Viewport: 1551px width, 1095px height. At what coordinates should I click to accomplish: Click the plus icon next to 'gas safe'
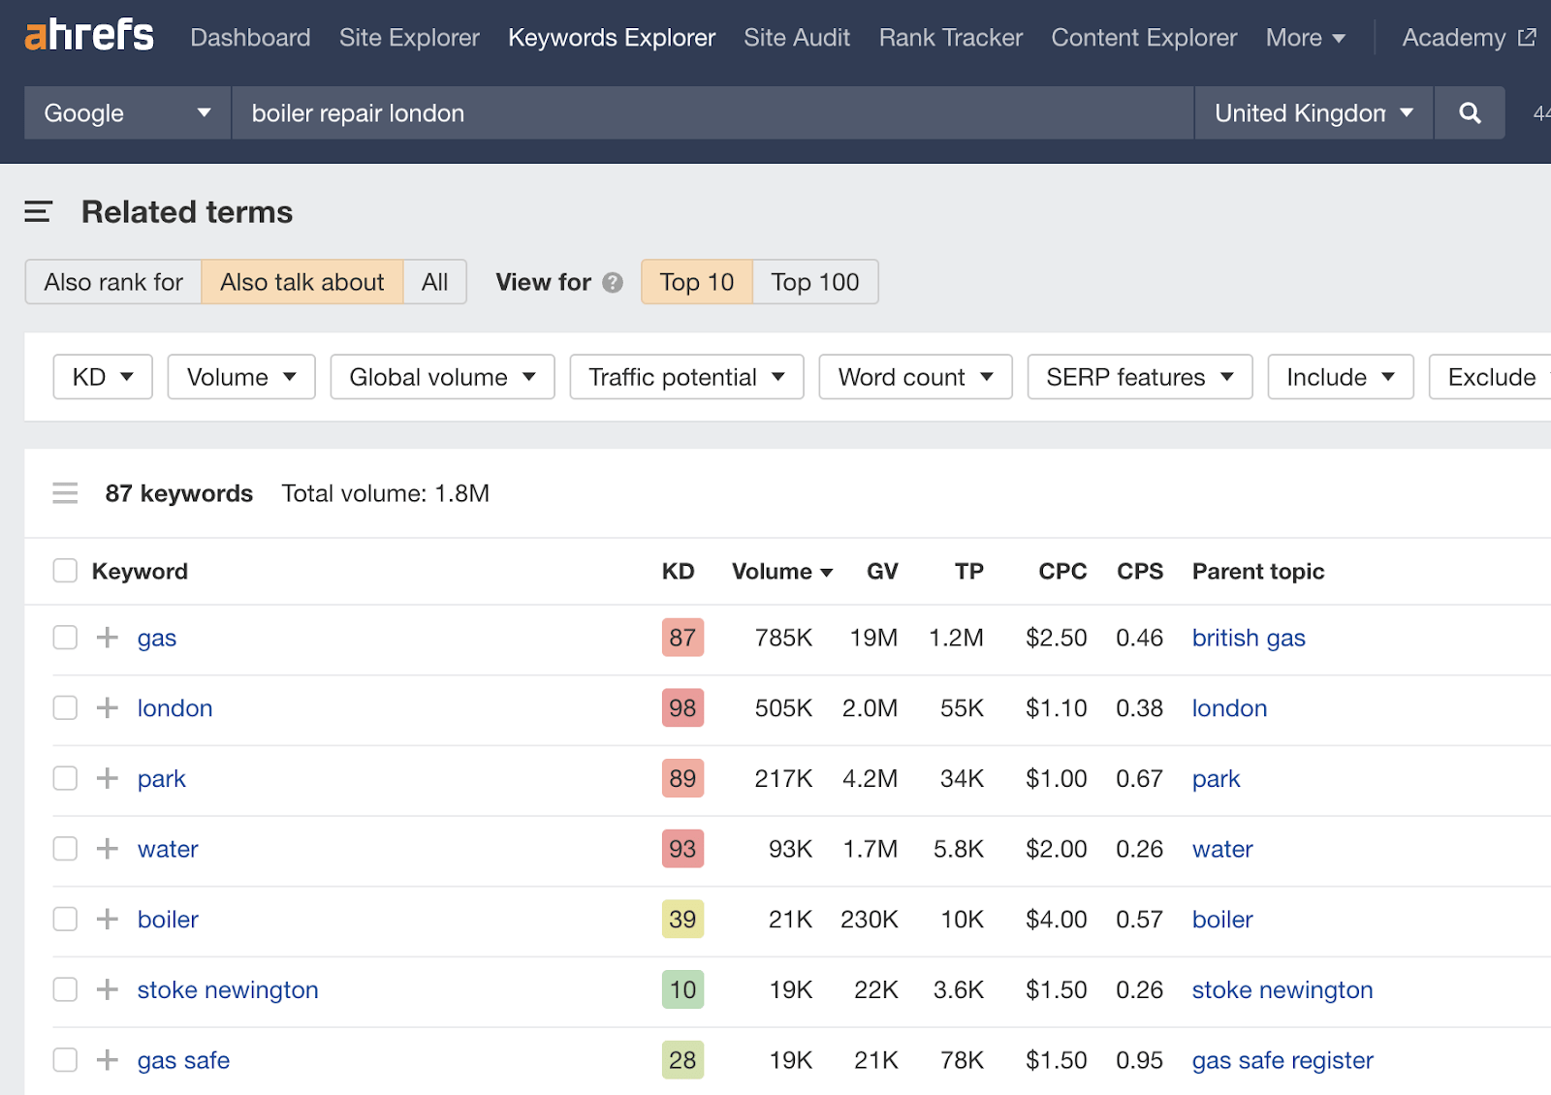pos(107,1059)
